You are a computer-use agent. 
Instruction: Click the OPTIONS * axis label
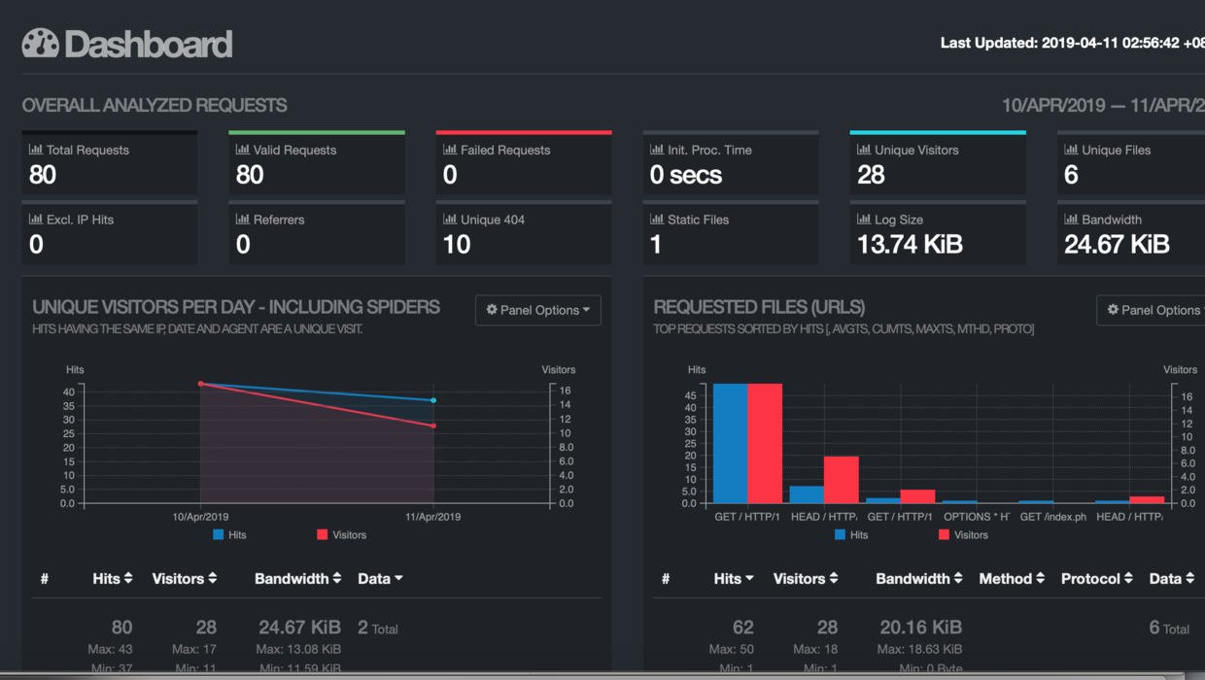(977, 517)
